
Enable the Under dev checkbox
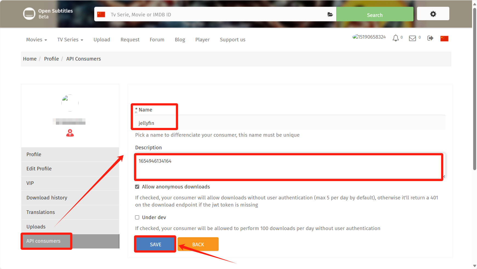point(137,218)
